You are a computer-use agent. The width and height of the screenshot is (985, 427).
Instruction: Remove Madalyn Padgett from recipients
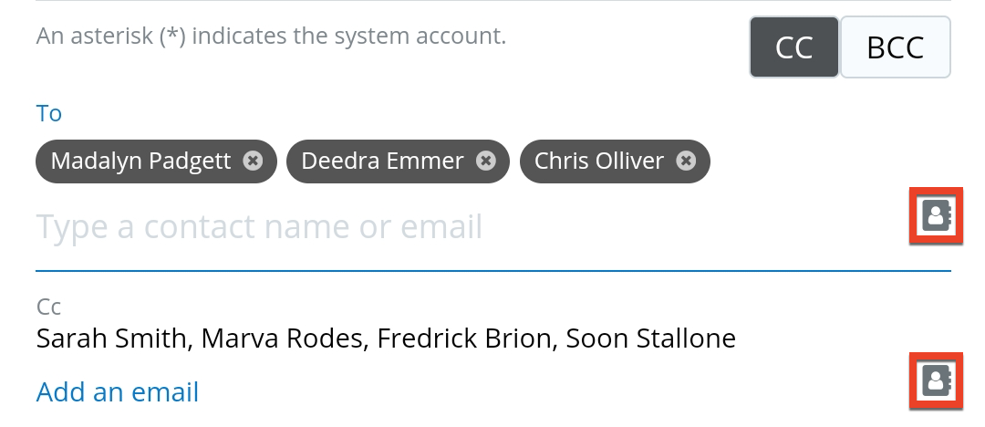pyautogui.click(x=253, y=161)
